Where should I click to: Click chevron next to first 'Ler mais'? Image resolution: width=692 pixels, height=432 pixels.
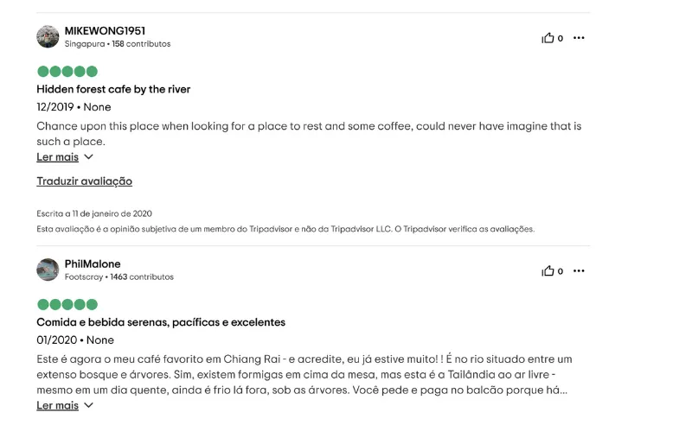tap(88, 157)
